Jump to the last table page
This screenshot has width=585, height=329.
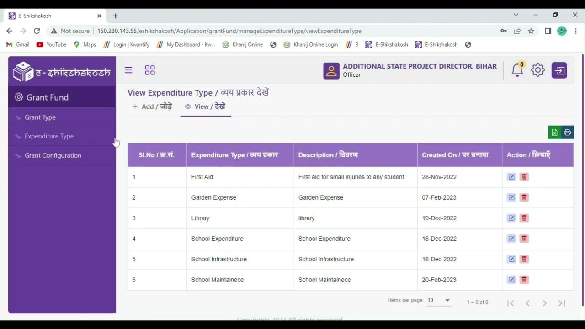click(562, 303)
